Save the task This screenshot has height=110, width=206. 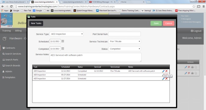point(156,23)
